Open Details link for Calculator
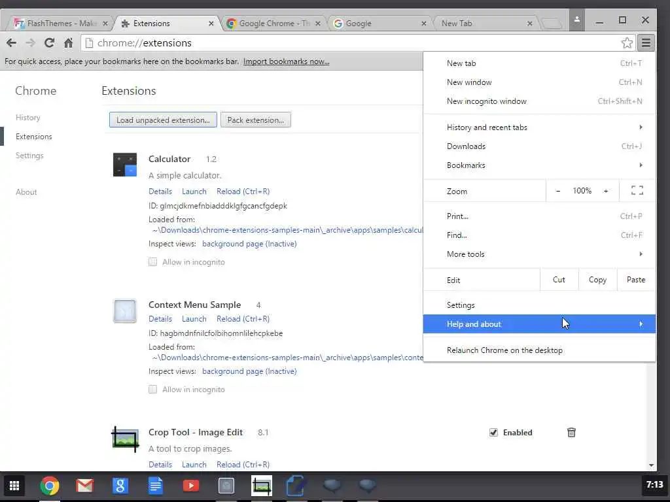The image size is (670, 502). pos(160,192)
